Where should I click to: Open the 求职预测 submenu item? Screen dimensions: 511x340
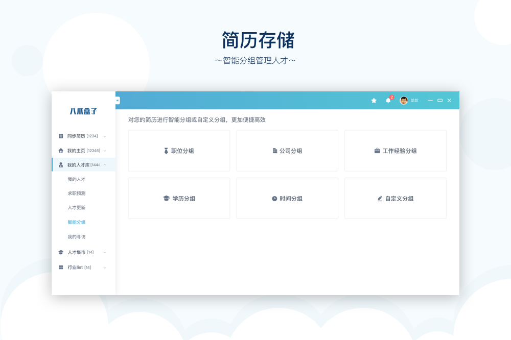click(76, 193)
